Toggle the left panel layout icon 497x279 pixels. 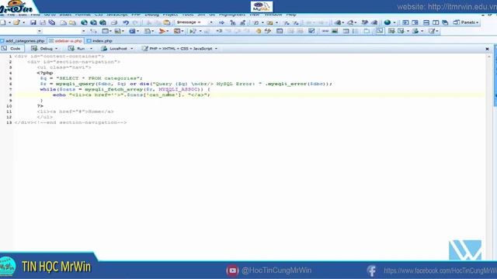pyautogui.click(x=405, y=22)
